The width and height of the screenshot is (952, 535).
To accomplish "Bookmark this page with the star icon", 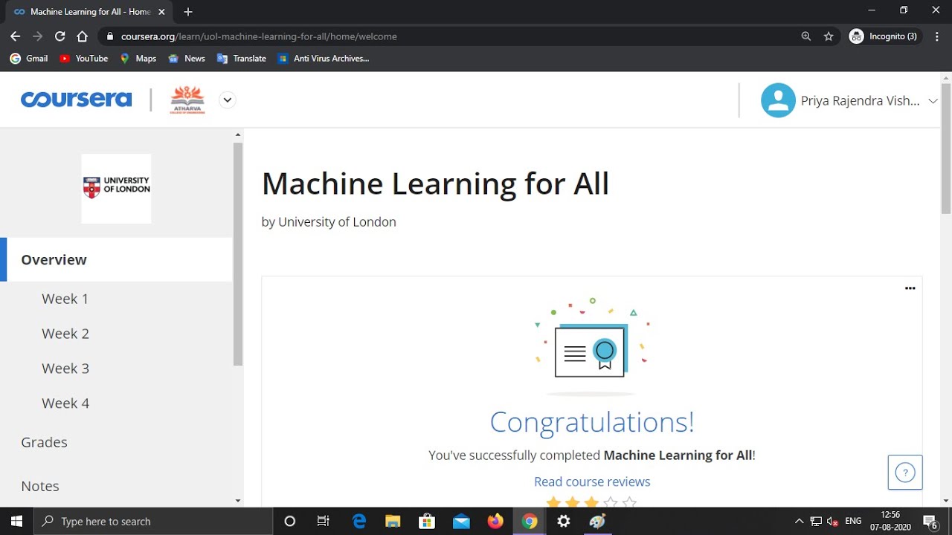I will pyautogui.click(x=829, y=36).
